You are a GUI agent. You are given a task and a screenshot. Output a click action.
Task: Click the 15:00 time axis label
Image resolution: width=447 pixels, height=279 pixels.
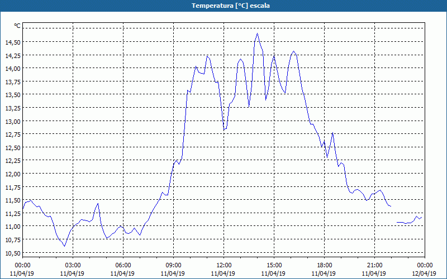pyautogui.click(x=274, y=266)
